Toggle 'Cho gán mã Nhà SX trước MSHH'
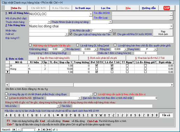Image resolution: width=180 pixels, height=132 pixels. tap(115, 34)
